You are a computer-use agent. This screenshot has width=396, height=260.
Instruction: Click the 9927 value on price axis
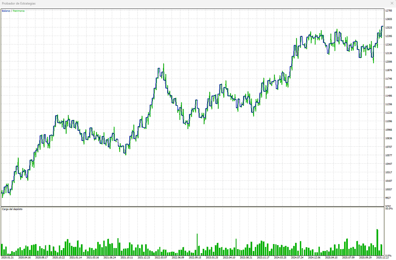tap(388, 198)
